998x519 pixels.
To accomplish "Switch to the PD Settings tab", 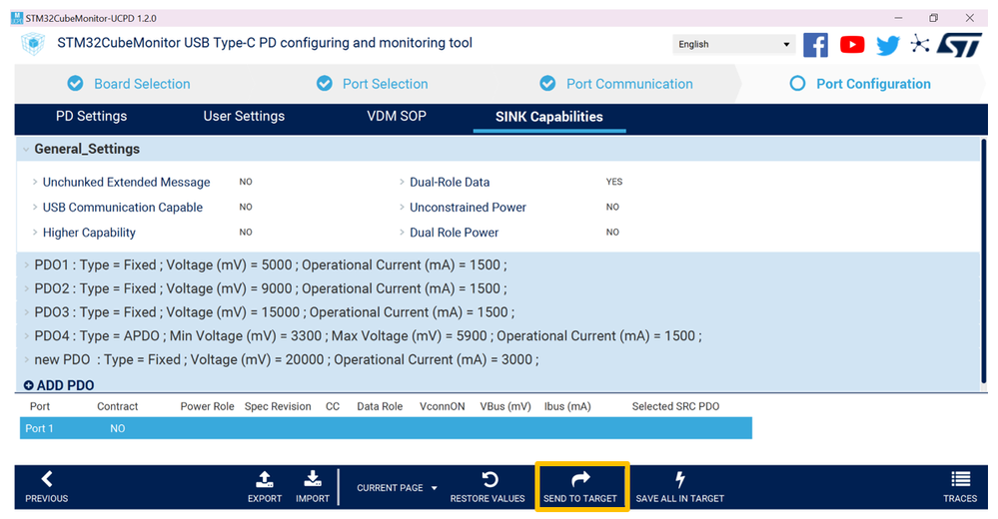I will [91, 117].
